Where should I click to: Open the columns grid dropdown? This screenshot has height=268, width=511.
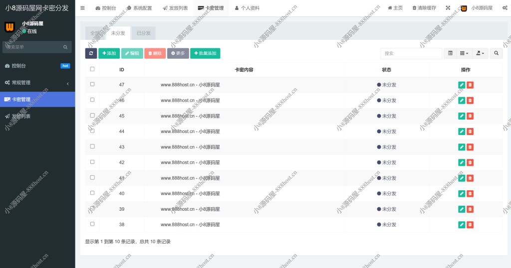tap(464, 53)
